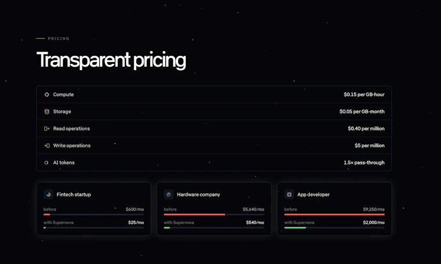
Task: Click the Storage database icon
Action: coord(46,111)
